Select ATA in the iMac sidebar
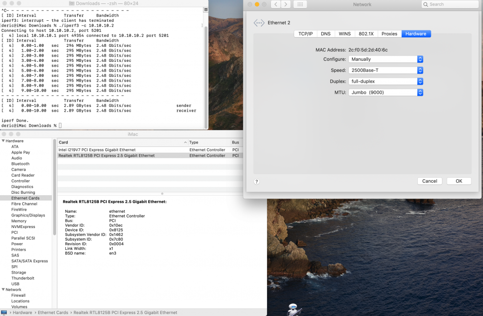Screen dimensions: 483x316 pyautogui.click(x=15, y=147)
